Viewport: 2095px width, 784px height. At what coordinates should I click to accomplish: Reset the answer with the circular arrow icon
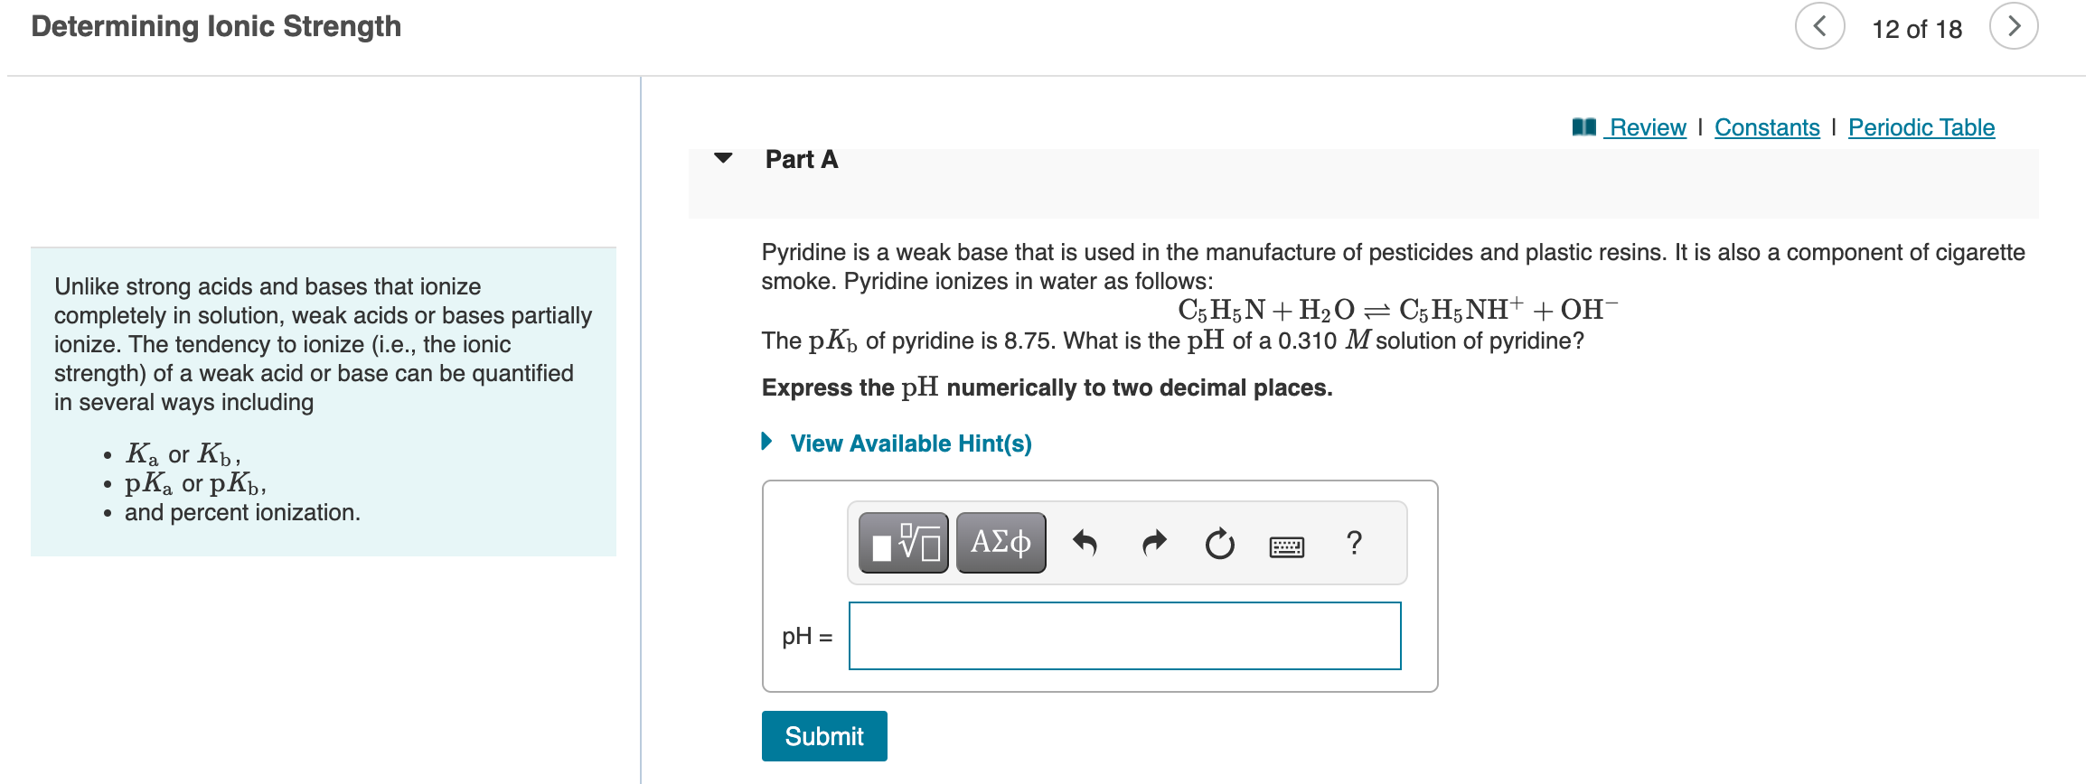pos(1219,543)
